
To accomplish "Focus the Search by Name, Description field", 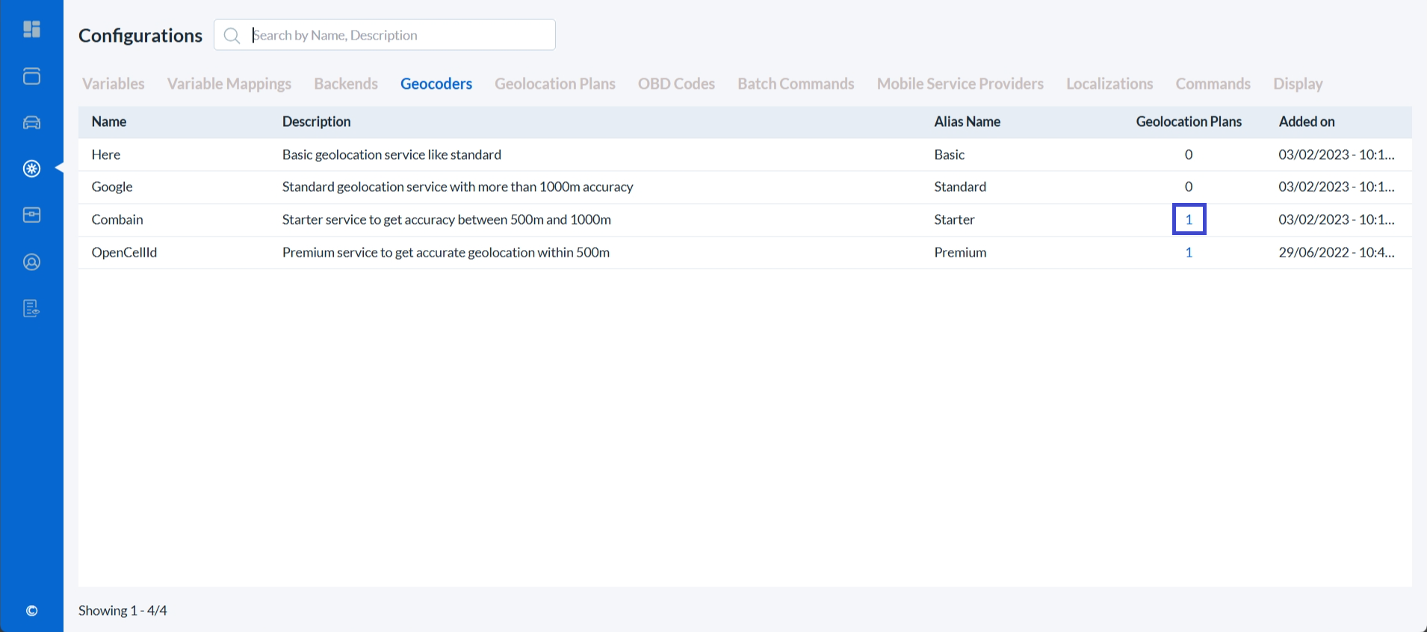I will 400,35.
